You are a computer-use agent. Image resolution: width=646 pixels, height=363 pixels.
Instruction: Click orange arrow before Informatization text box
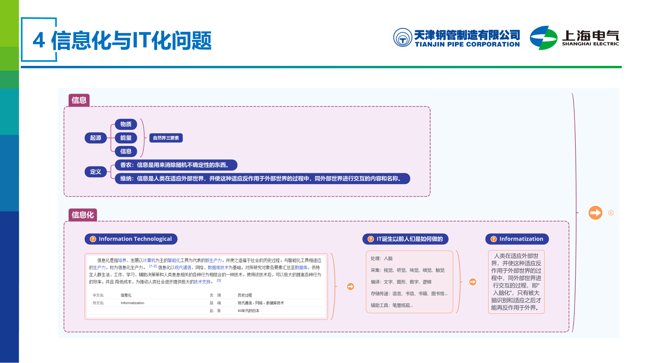click(x=473, y=282)
